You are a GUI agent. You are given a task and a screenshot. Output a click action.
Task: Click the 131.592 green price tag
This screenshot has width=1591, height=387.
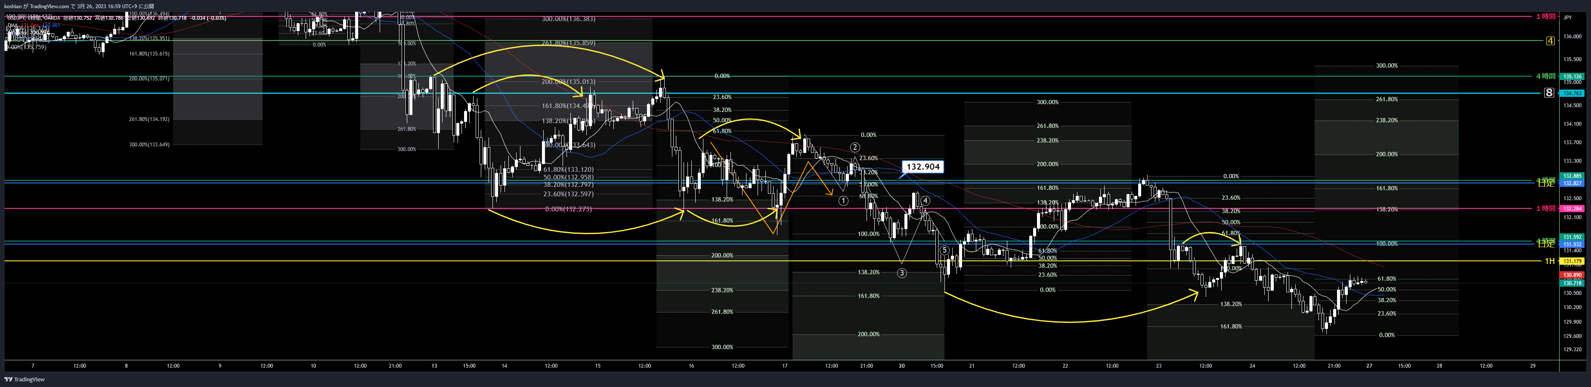pyautogui.click(x=1572, y=237)
